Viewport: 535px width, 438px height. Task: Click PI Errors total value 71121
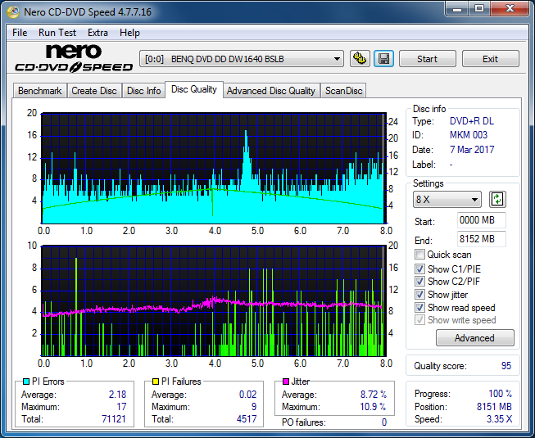[114, 418]
